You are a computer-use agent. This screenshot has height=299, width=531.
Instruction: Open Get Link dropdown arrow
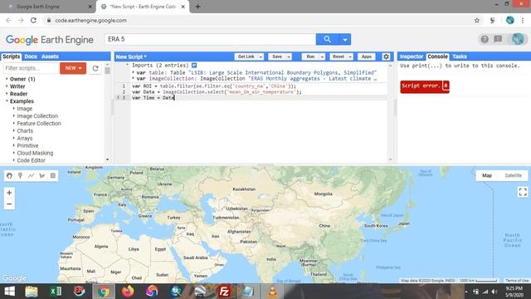pos(261,57)
